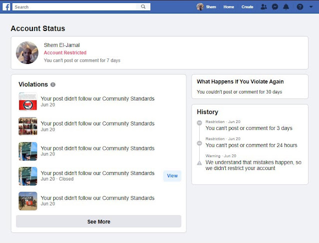
Task: Click the History panel heading
Action: click(207, 112)
